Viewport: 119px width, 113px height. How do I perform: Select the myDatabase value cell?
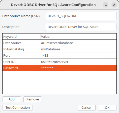[x=78, y=49]
